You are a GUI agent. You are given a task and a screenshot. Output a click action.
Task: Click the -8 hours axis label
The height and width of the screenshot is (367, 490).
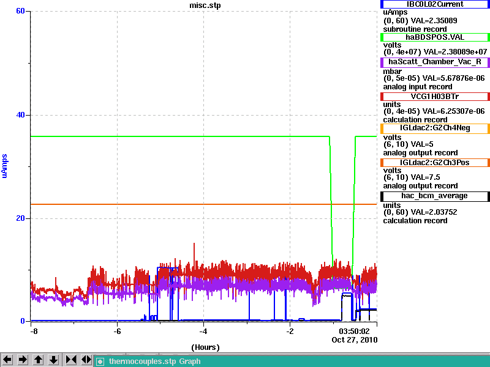coord(34,331)
